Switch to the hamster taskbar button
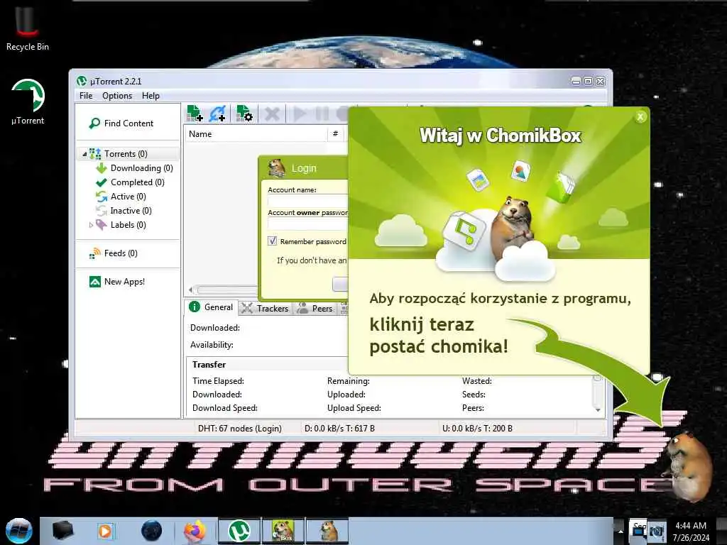 (328, 531)
